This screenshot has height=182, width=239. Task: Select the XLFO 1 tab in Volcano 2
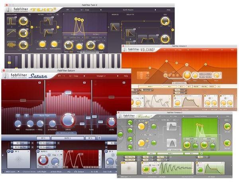[x=150, y=87]
